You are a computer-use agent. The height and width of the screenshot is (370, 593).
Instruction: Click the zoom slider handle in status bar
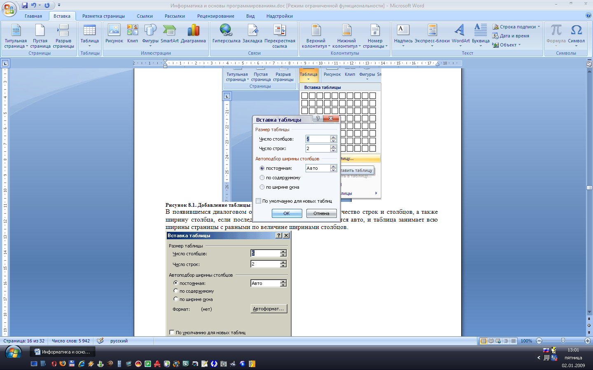point(563,341)
